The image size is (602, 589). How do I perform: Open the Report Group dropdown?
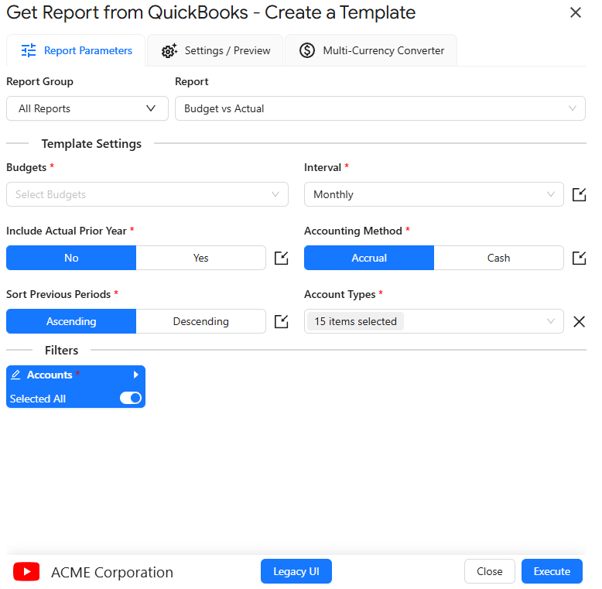87,108
